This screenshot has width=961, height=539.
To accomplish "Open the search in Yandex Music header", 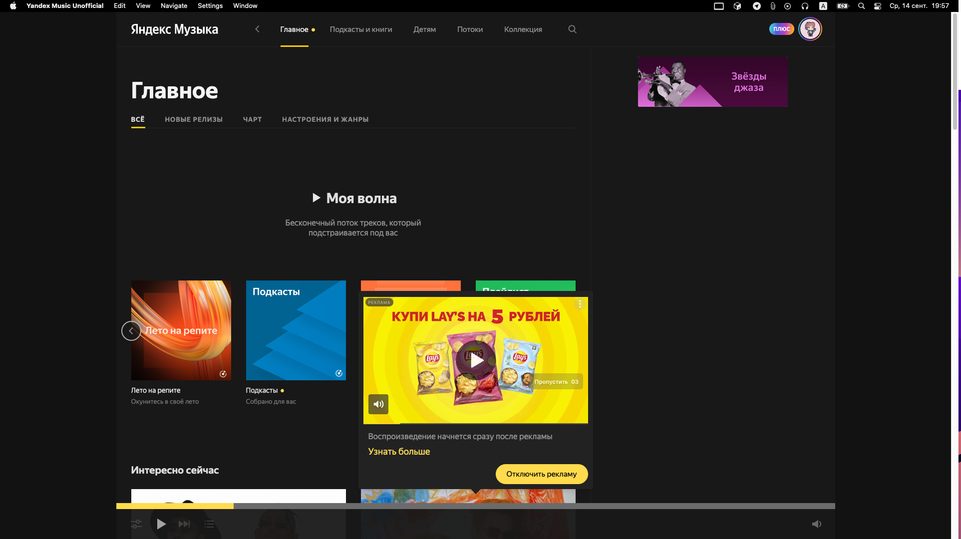I will [572, 29].
